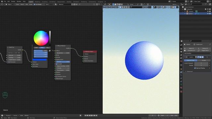The image size is (212, 119).
Task: Open the material Slot 1 dropdown
Action: (x=49, y=4)
